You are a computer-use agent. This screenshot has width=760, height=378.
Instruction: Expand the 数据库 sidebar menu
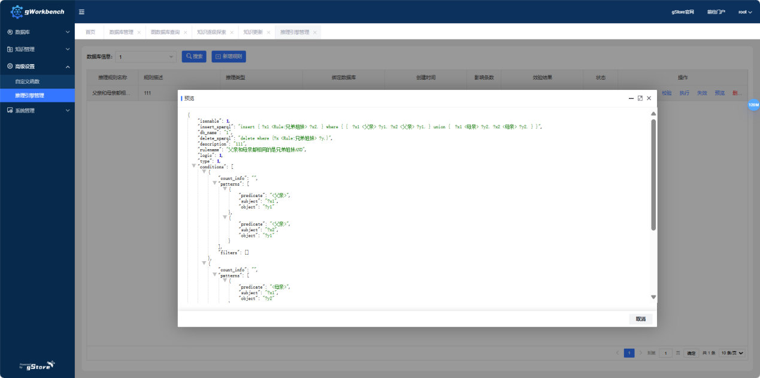click(37, 32)
